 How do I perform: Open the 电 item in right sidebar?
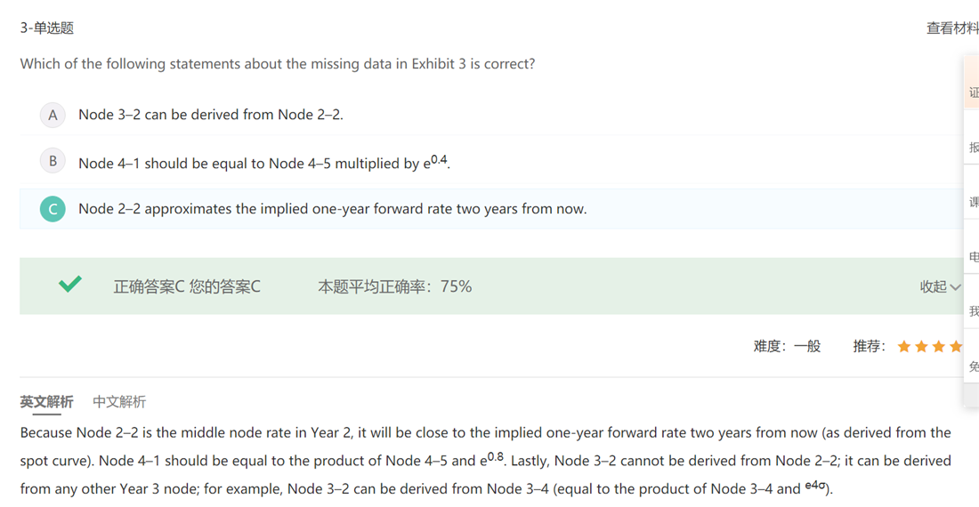coord(973,257)
